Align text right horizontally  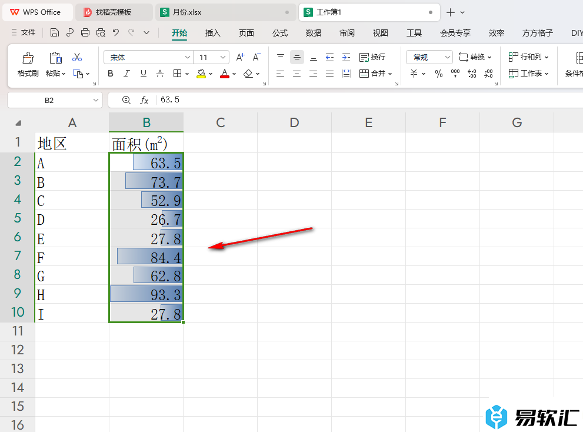[314, 74]
